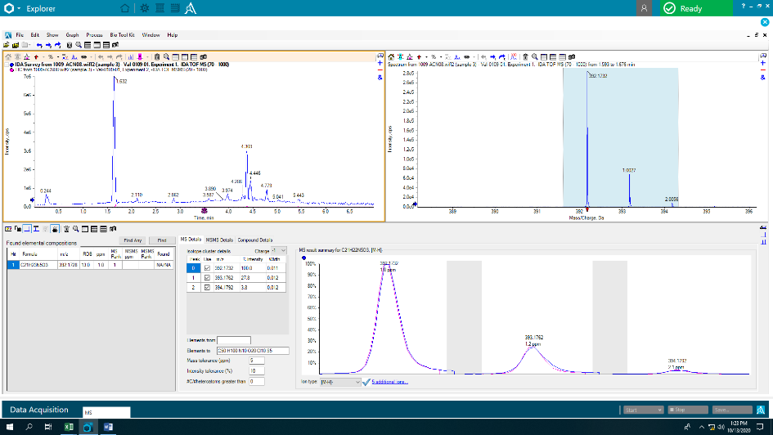The width and height of the screenshot is (773, 435).
Task: Click the zoom magnifier in chromatogram pane toolbar
Action: (167, 57)
